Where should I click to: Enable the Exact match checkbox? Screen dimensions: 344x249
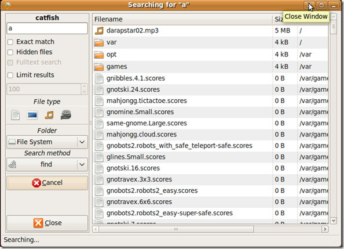click(10, 42)
